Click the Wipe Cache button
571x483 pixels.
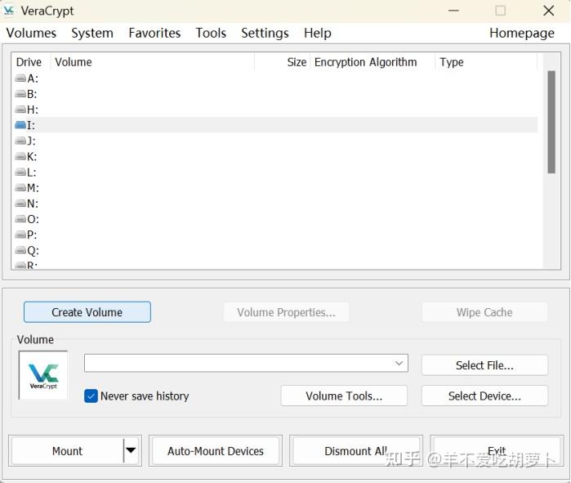(x=484, y=312)
